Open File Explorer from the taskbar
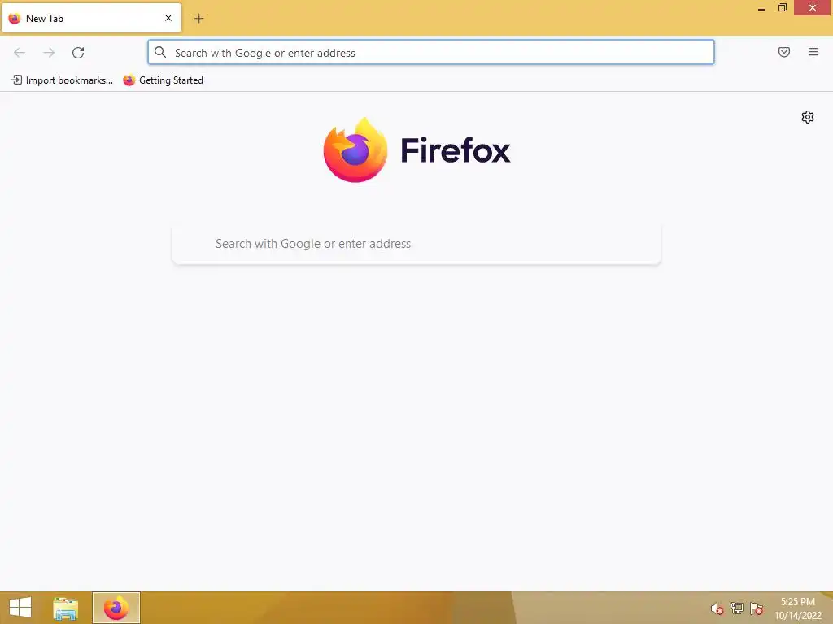Viewport: 833px width, 624px height. (65, 608)
